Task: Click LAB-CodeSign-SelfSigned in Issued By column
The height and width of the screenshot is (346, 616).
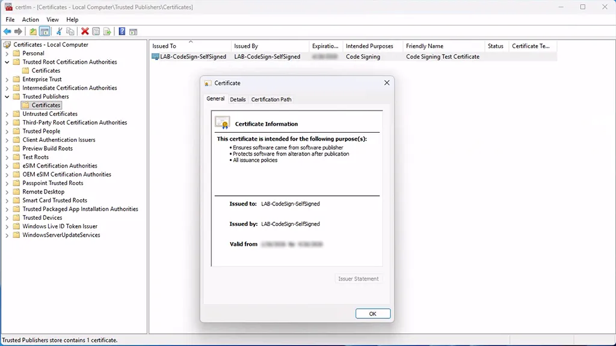Action: 267,57
